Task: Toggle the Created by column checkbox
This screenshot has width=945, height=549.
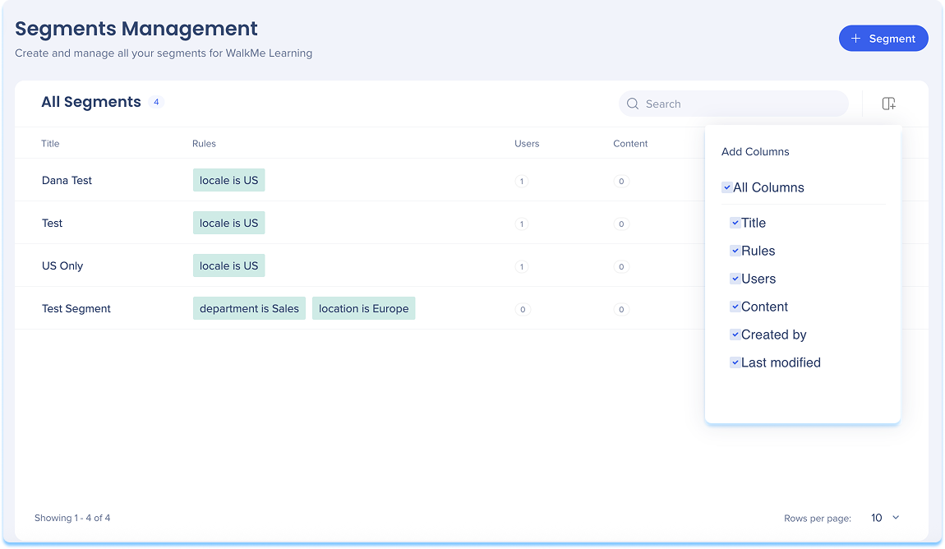Action: pos(735,334)
